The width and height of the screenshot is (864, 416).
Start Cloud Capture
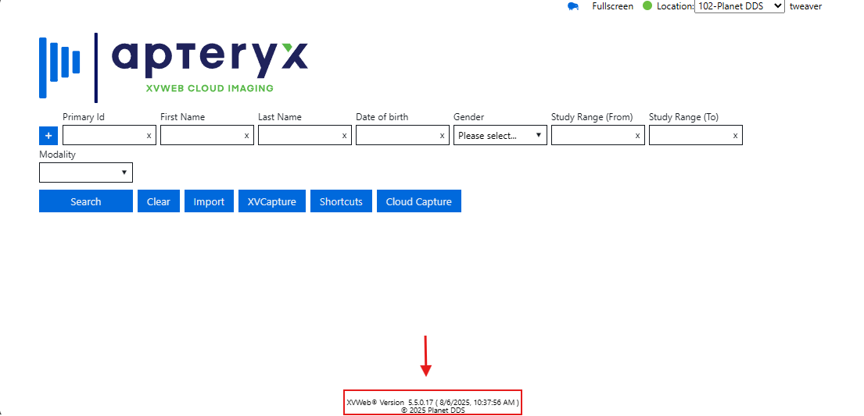[419, 201]
